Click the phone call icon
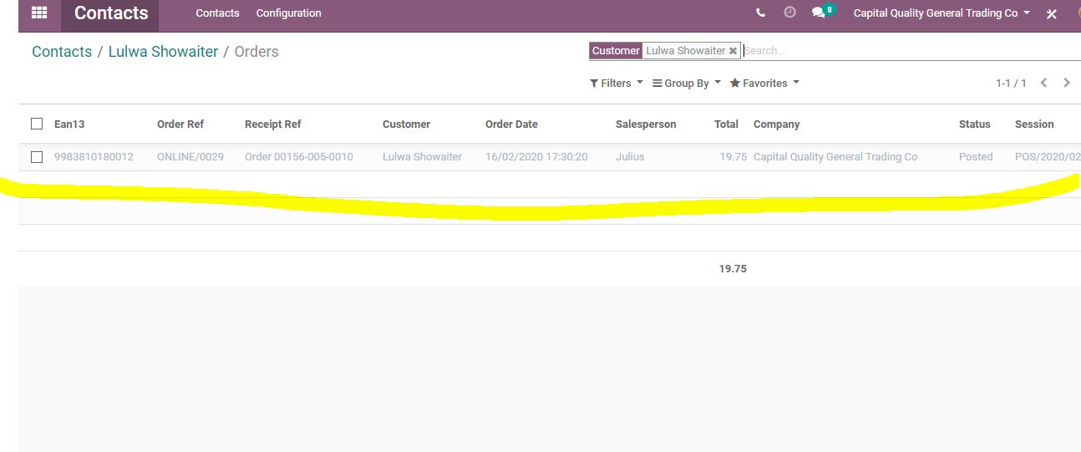1081x452 pixels. pos(760,13)
